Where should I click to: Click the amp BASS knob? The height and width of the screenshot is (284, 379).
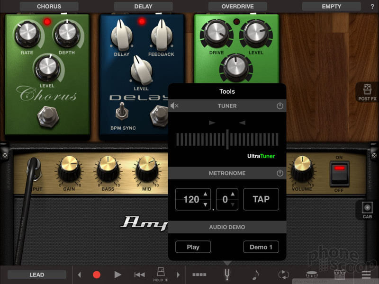108,169
